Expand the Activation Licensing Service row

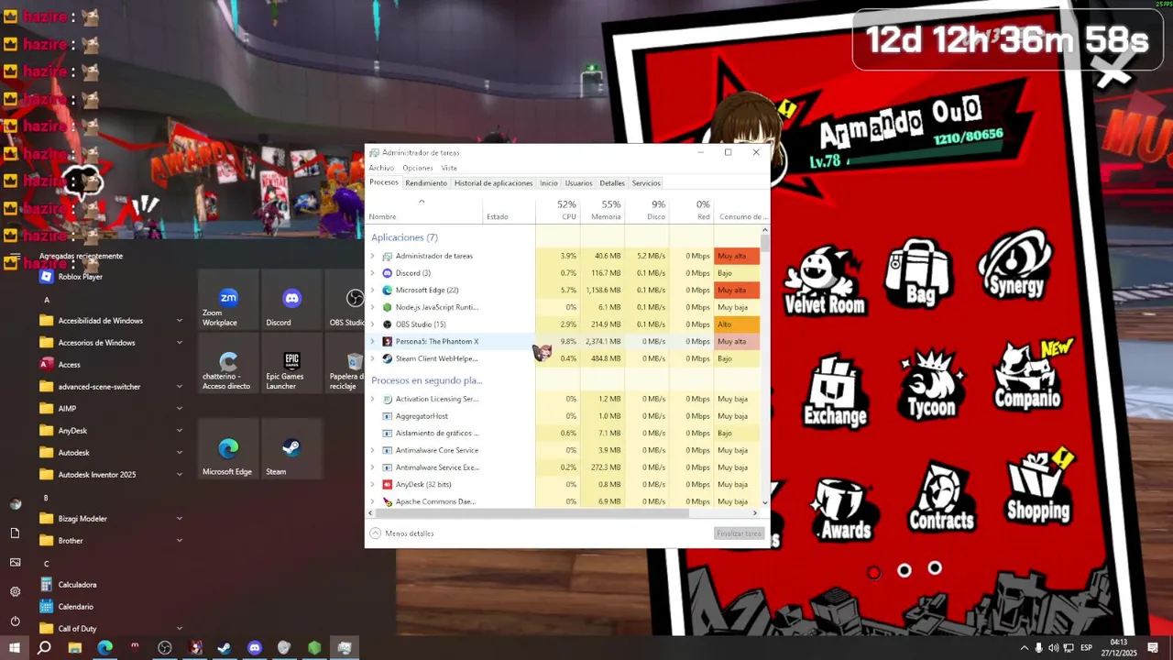coord(372,399)
